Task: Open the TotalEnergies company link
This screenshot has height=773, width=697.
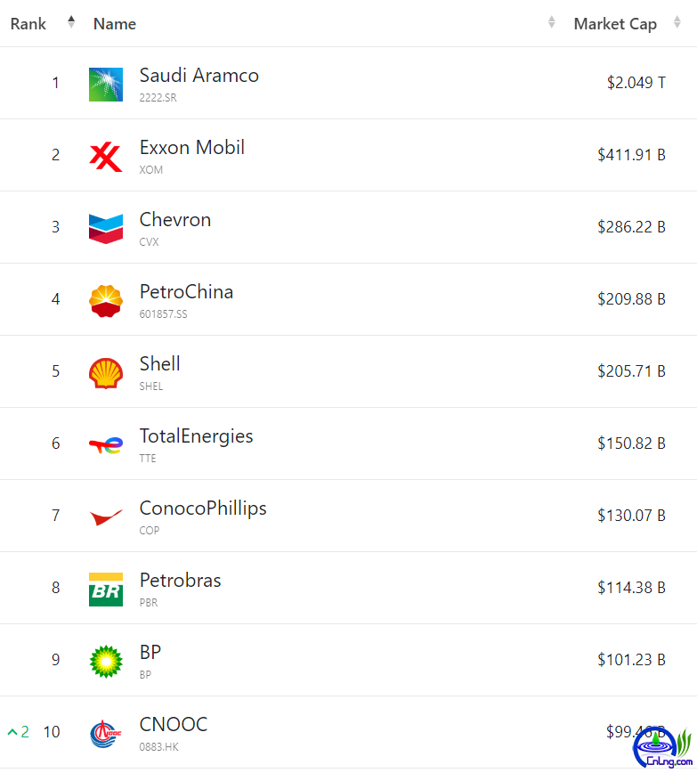Action: point(196,436)
